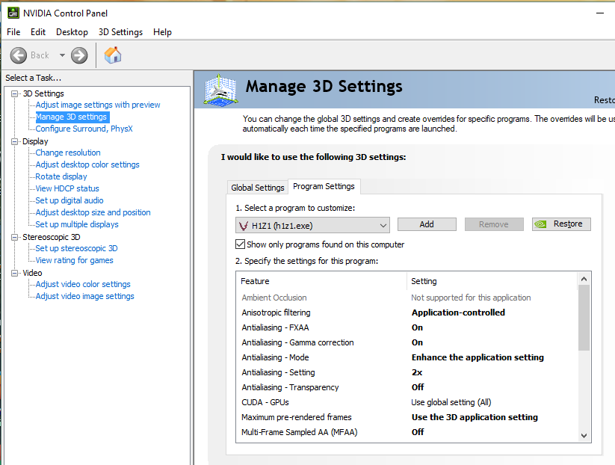Click the 2x antialiasing setting value
The width and height of the screenshot is (615, 465).
(417, 372)
